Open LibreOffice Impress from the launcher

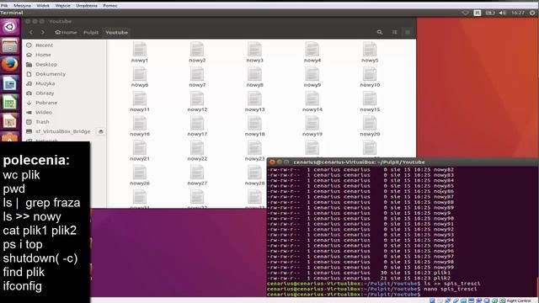[x=9, y=121]
